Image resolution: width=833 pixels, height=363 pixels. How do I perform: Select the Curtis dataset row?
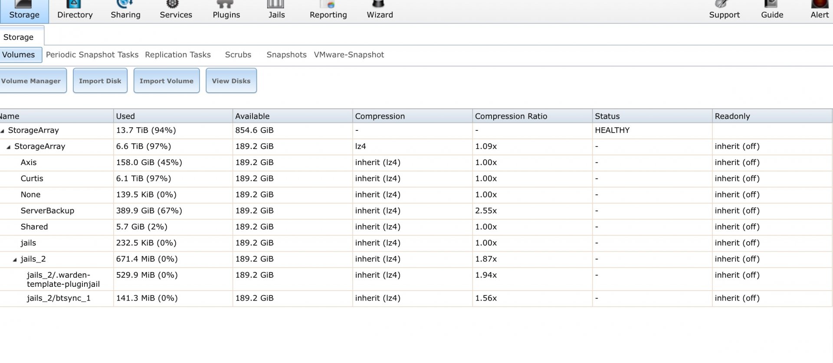(32, 179)
